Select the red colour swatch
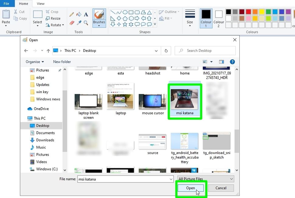 [x=248, y=12]
